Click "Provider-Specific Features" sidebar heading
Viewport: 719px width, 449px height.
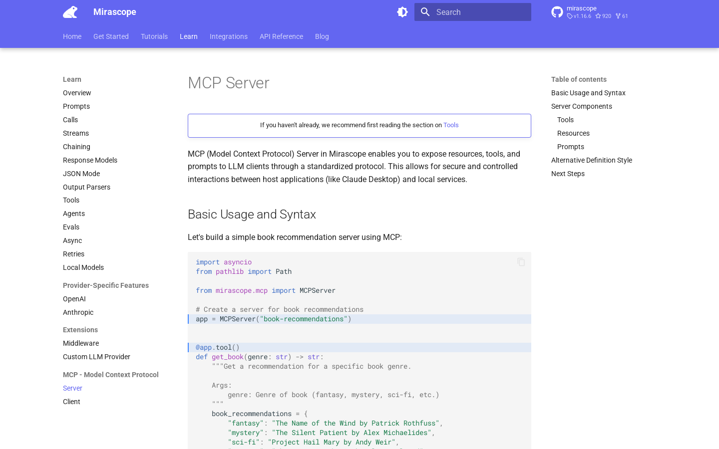pyautogui.click(x=106, y=285)
